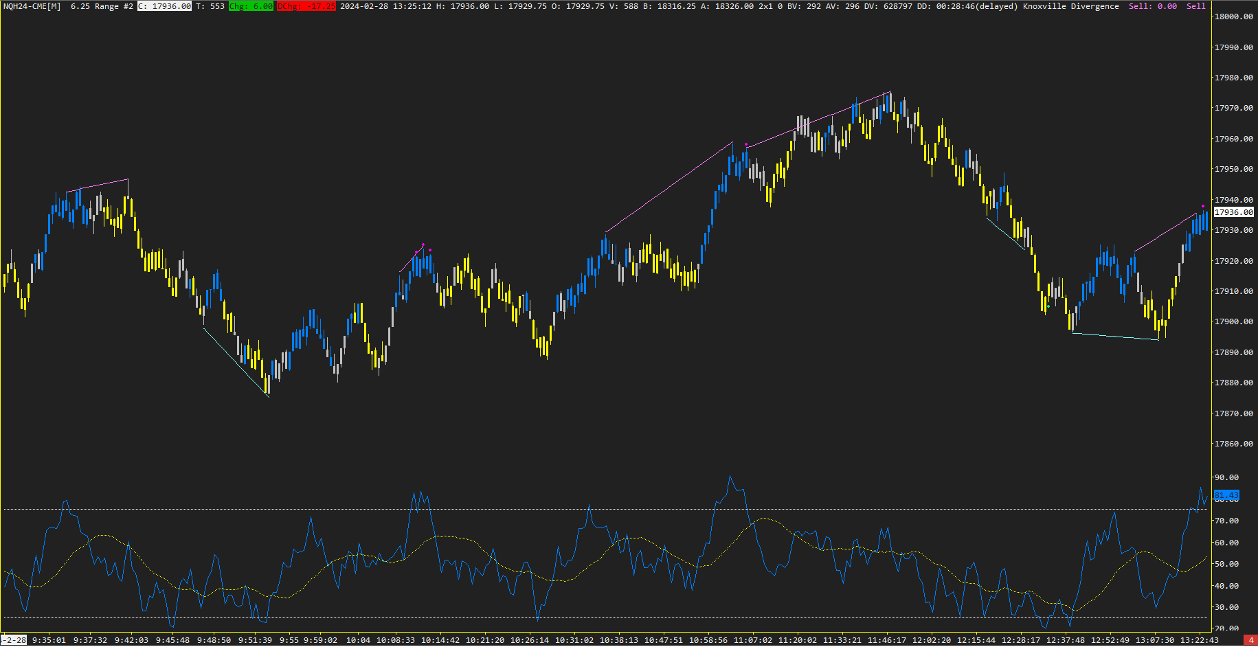Click the green Chg: 6.00 box
Image resolution: width=1258 pixels, height=647 pixels.
pos(251,6)
